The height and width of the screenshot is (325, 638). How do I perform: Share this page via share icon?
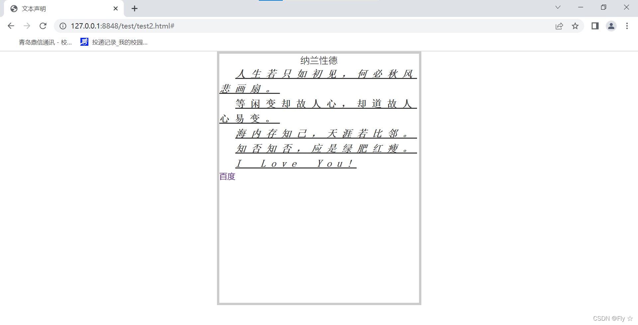tap(559, 26)
